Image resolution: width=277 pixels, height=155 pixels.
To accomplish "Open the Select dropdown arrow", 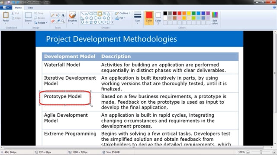I will click(28, 23).
